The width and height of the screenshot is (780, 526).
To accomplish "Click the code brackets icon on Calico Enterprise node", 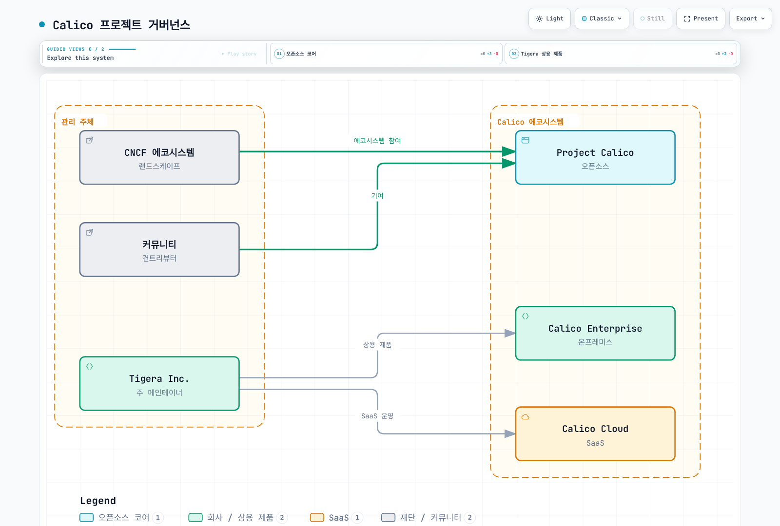I will click(x=526, y=316).
